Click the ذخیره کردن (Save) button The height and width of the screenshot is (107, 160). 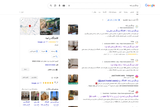[x=34, y=51]
